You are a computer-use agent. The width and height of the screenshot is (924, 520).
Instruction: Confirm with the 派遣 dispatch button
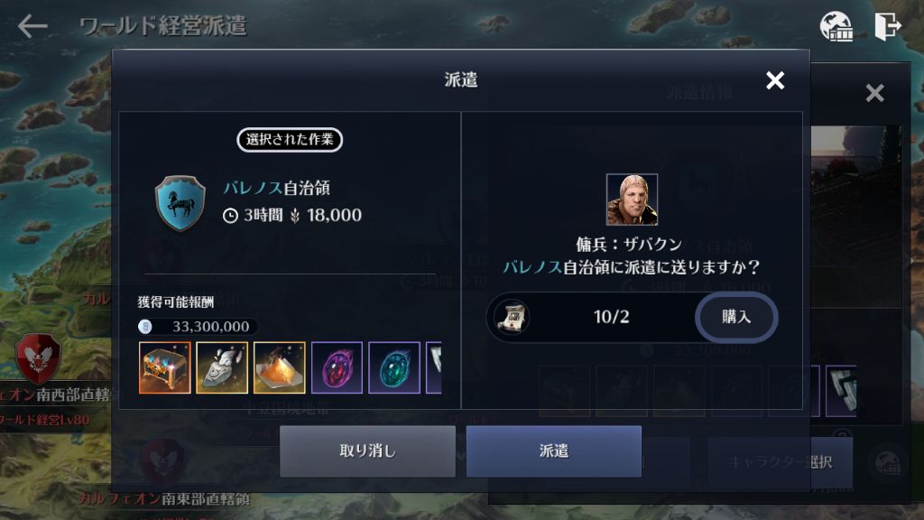pyautogui.click(x=554, y=451)
